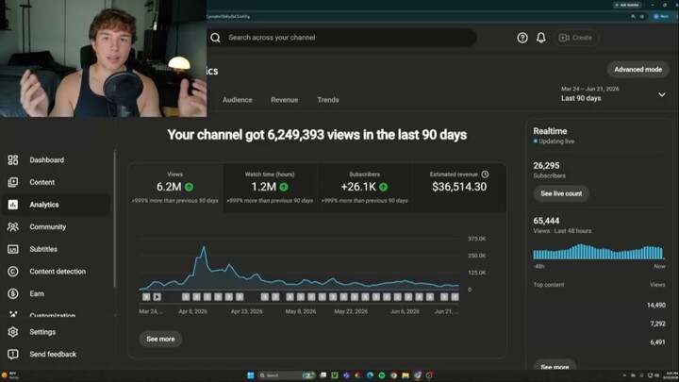Click the $36,514.30 revenue amount
679x382 pixels.
point(459,187)
